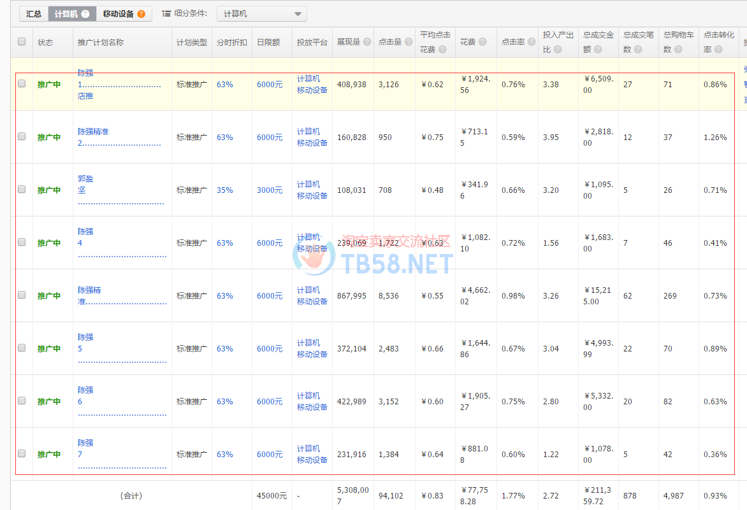The width and height of the screenshot is (747, 510).
Task: Edit daily limit 3000元 value
Action: click(270, 190)
